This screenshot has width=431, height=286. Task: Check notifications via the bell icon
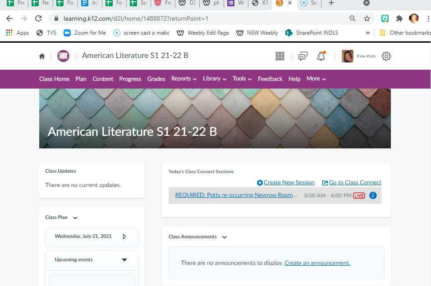pyautogui.click(x=320, y=56)
